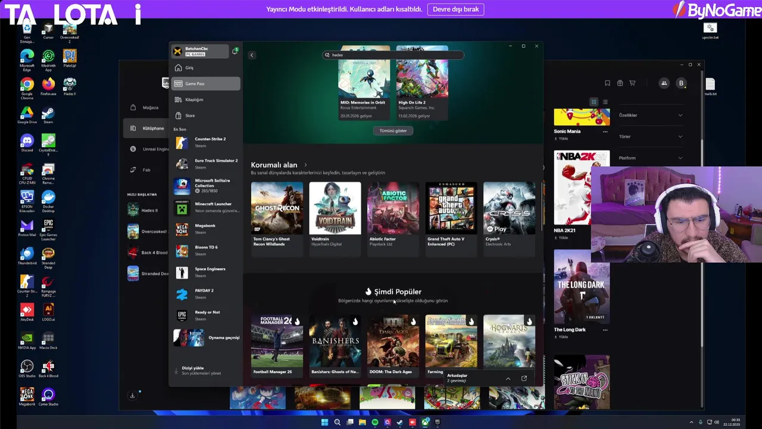Open the High On Life 2 card
762x429 pixels.
(x=422, y=83)
